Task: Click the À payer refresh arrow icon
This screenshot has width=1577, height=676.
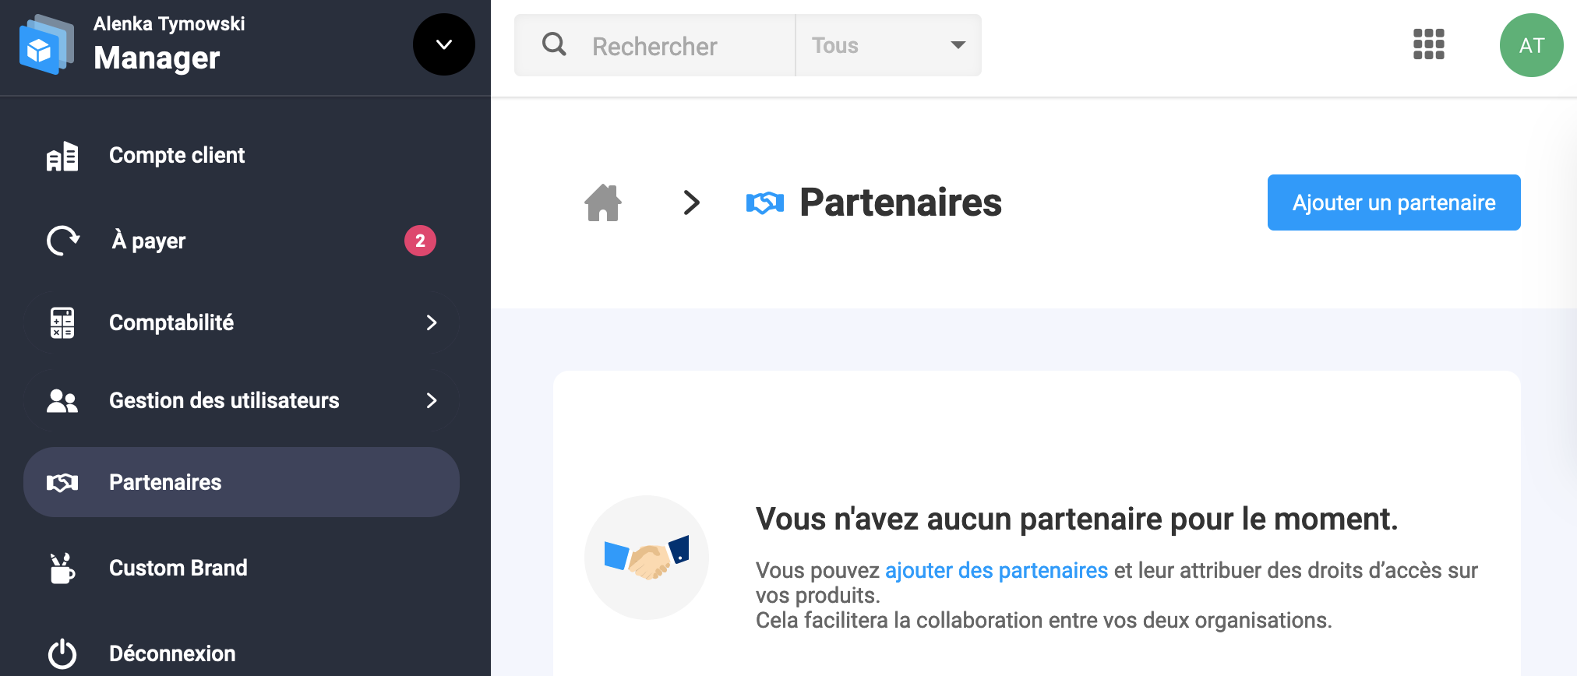Action: (x=62, y=241)
